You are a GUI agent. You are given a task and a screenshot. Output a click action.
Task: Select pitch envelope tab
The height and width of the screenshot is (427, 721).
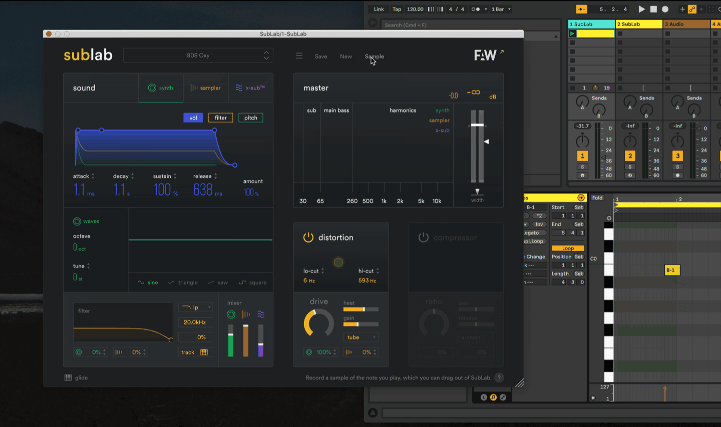coord(251,118)
